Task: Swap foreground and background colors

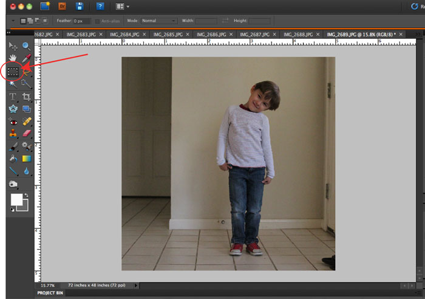Action: (26, 195)
